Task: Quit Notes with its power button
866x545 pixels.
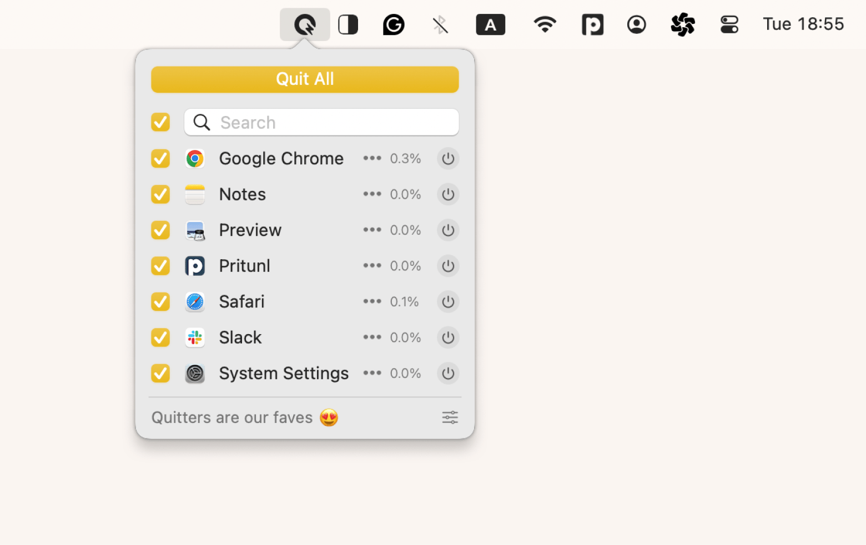Action: pos(448,194)
